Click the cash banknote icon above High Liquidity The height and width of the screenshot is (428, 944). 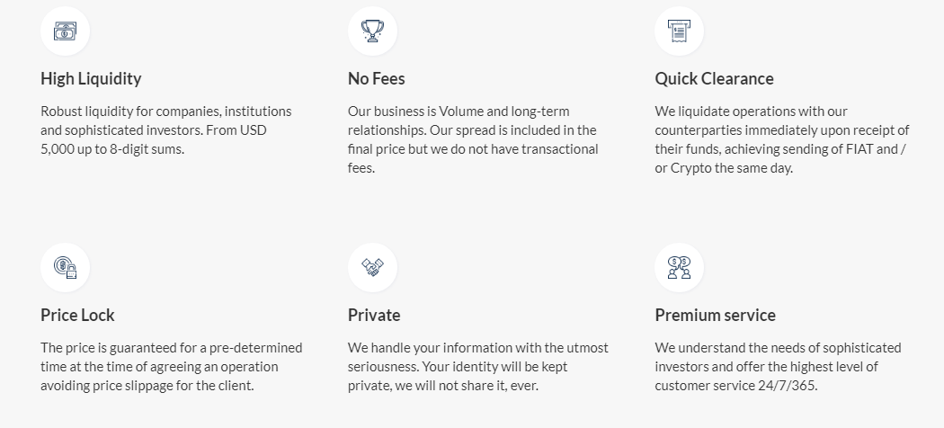[65, 31]
